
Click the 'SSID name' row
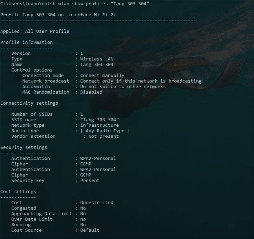[x=65, y=120]
